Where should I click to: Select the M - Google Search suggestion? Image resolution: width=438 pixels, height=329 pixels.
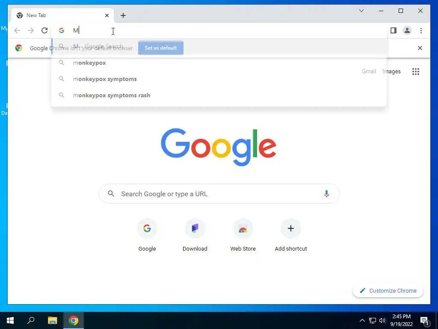[x=219, y=46]
